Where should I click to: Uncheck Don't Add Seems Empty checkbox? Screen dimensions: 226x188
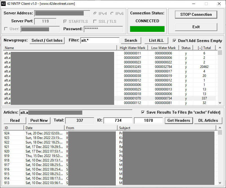175,41
